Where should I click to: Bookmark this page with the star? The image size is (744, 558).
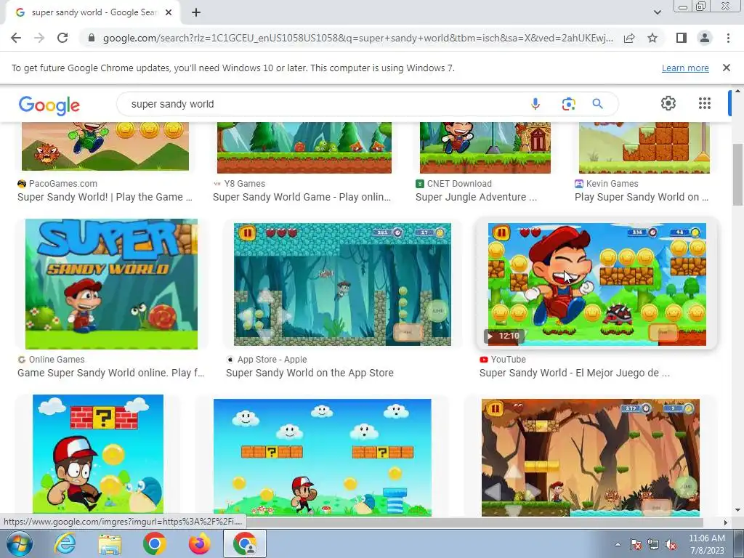coord(652,38)
